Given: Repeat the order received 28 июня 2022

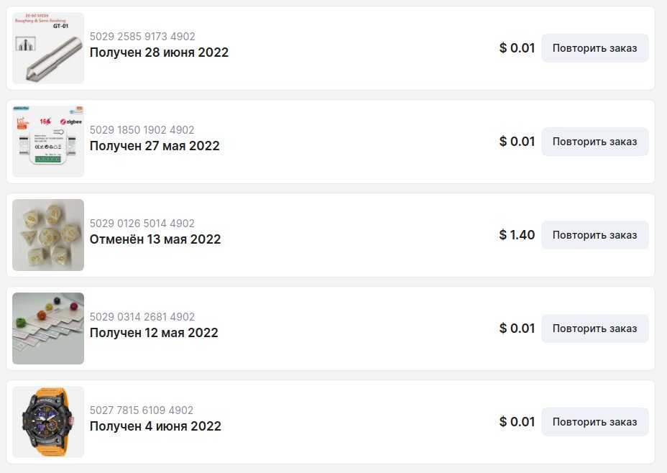Looking at the screenshot, I should (x=594, y=48).
